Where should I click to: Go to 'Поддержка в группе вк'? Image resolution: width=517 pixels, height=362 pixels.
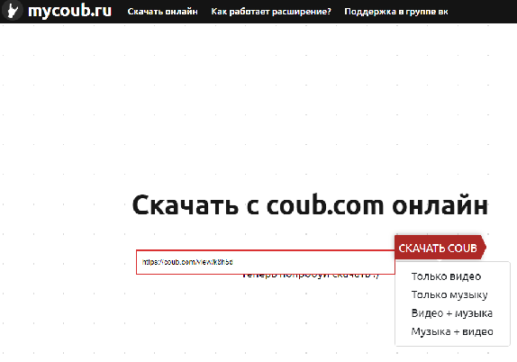[x=396, y=12]
